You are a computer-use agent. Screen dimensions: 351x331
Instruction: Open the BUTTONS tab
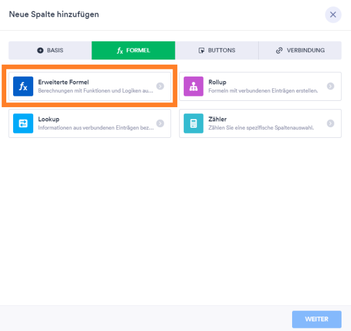point(217,50)
